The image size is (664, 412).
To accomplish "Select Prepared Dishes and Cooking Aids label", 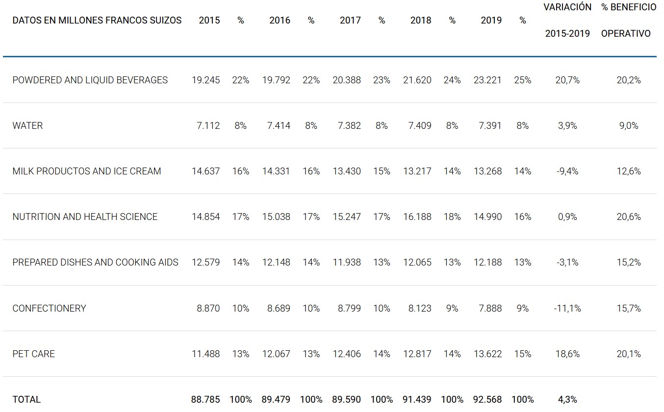I will click(x=96, y=263).
